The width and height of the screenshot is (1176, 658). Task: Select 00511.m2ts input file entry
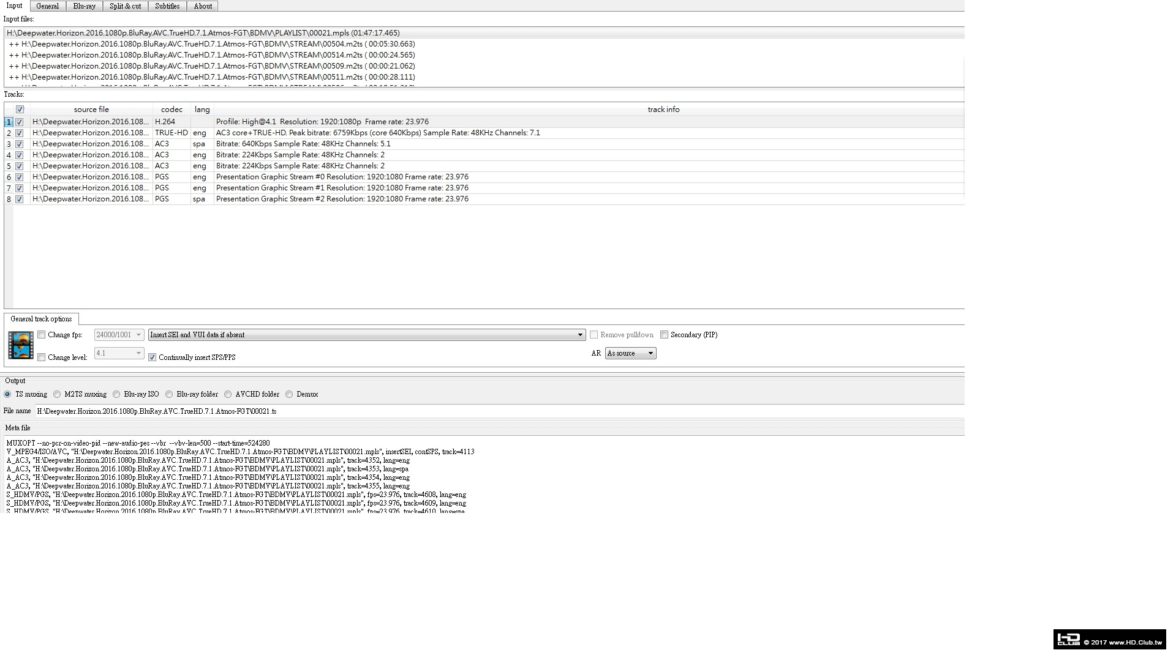tap(484, 77)
